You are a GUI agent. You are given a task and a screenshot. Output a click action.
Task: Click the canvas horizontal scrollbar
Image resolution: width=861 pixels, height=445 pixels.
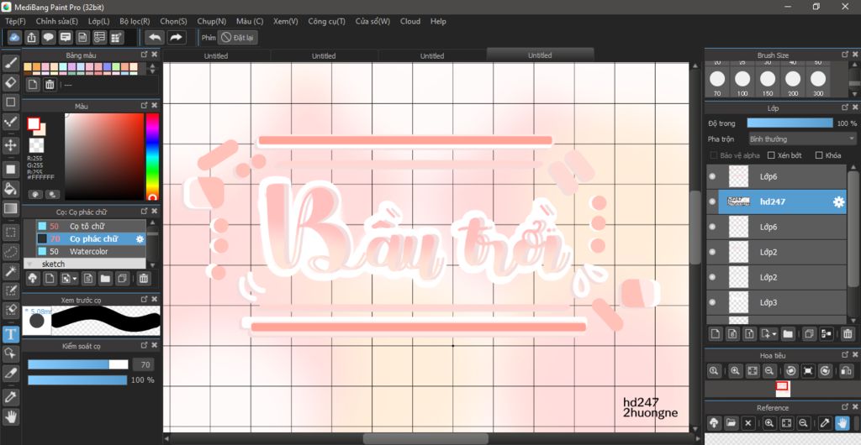pyautogui.click(x=425, y=438)
